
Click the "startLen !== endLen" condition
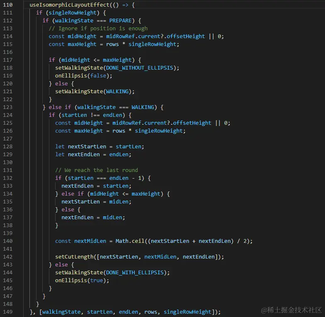(92, 115)
